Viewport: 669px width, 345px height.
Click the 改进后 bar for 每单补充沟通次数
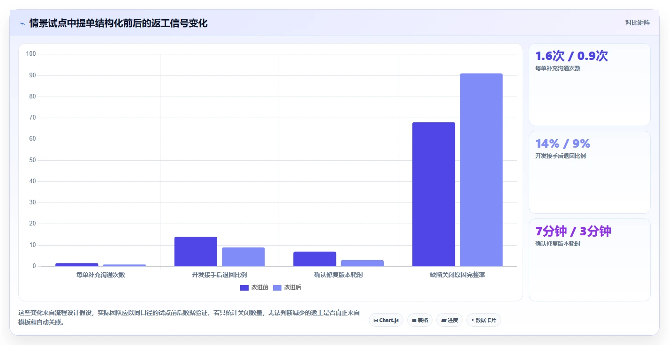pos(124,265)
